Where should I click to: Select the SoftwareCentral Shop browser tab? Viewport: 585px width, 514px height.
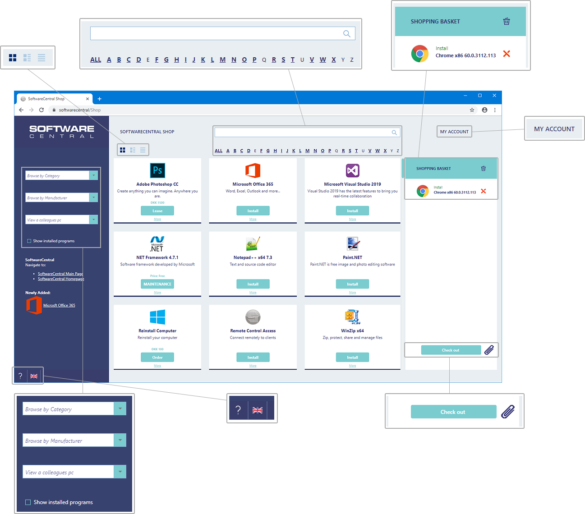click(x=50, y=99)
